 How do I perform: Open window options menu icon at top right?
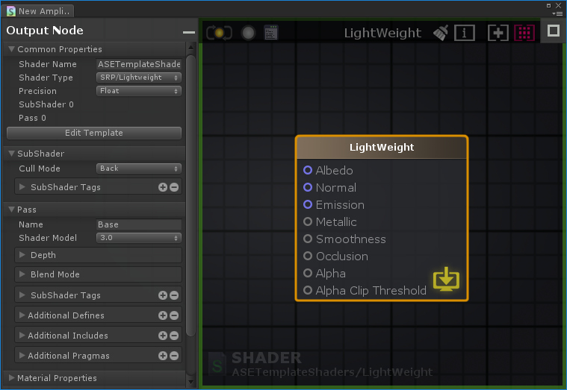point(557,13)
